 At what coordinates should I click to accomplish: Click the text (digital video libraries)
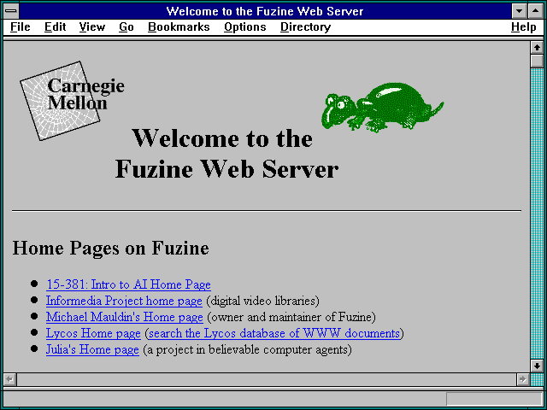tap(262, 301)
